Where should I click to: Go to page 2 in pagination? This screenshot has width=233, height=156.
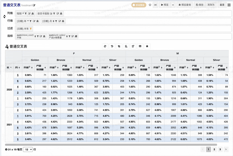pos(214,149)
